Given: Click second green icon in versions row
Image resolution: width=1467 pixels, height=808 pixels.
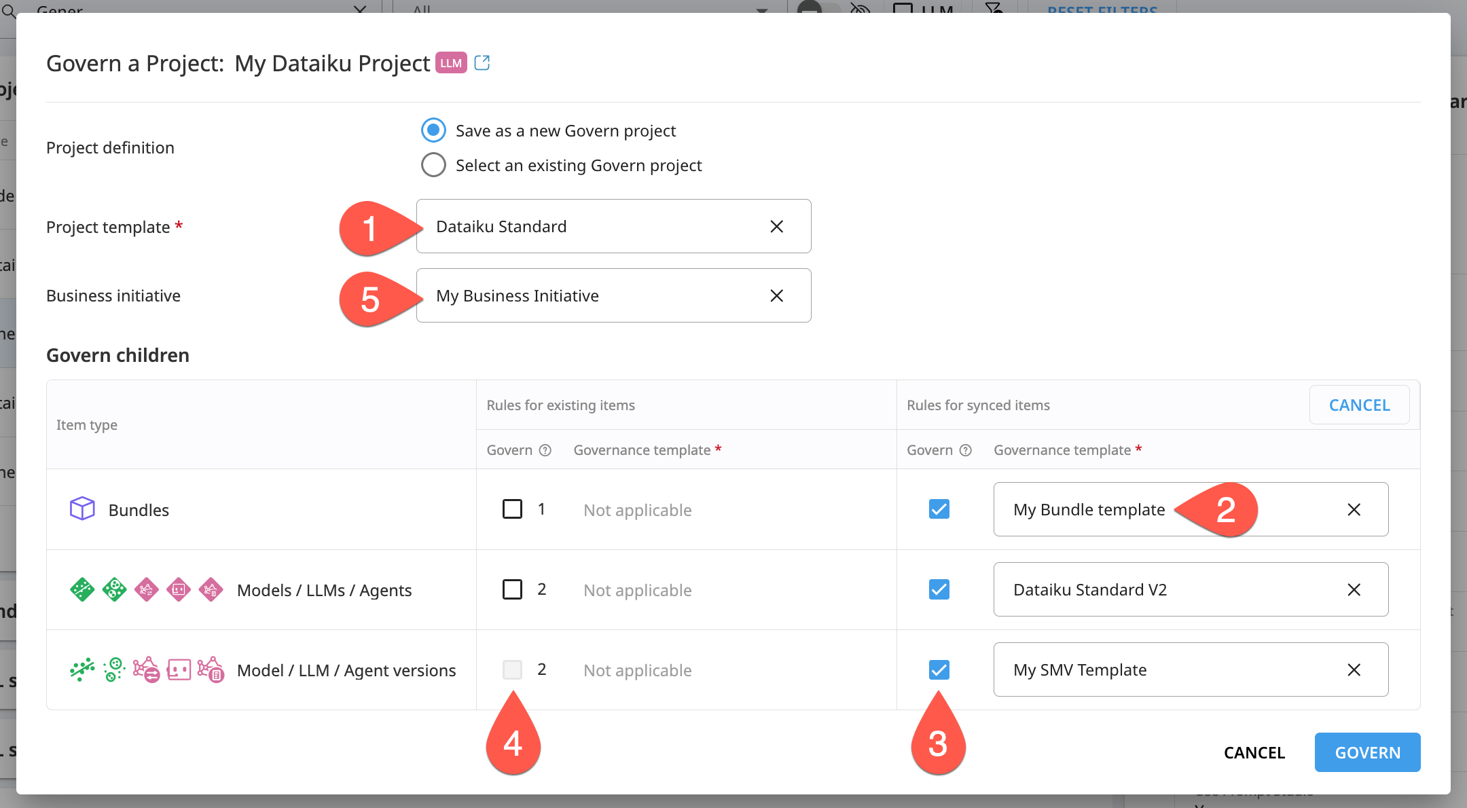Looking at the screenshot, I should [x=114, y=669].
